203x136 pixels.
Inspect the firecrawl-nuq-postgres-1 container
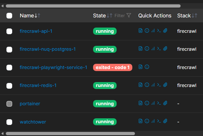click(147, 49)
